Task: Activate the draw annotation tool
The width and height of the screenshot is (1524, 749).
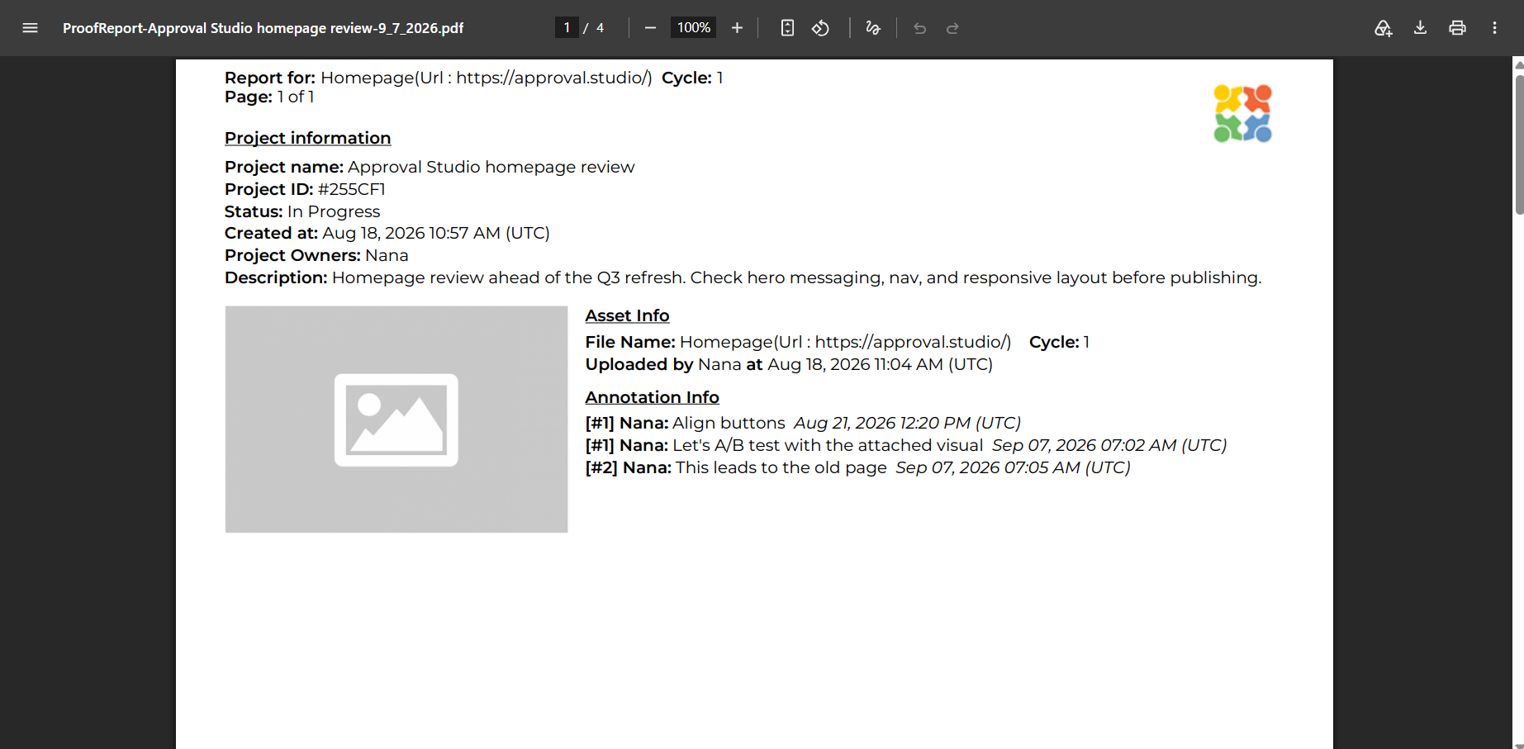Action: click(873, 28)
